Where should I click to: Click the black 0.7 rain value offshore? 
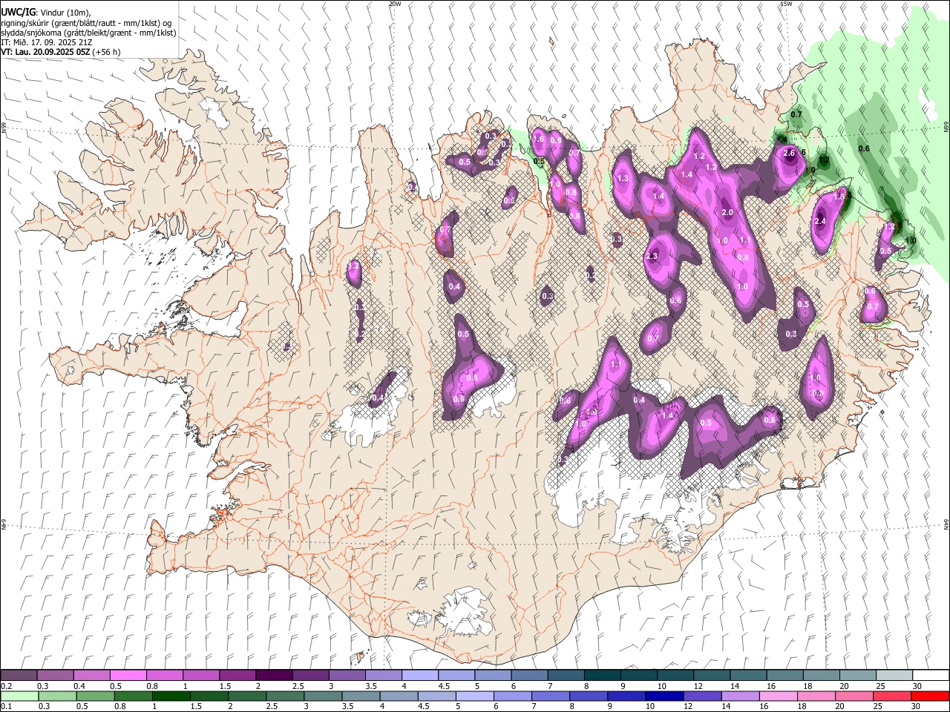pos(796,114)
